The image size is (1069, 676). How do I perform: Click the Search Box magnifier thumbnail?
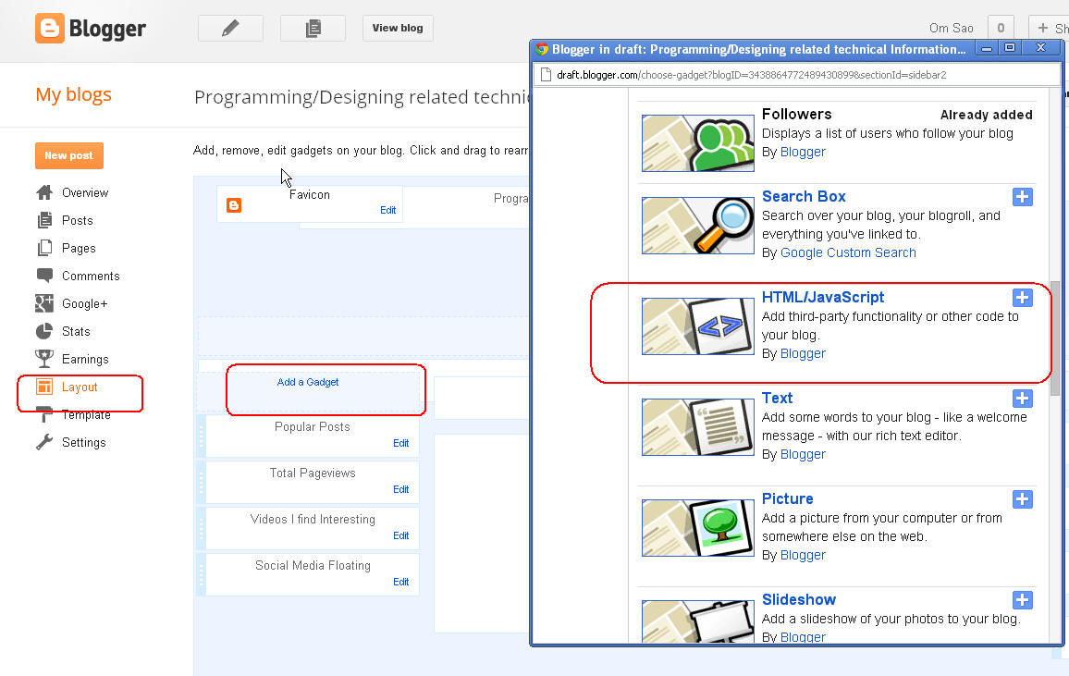tap(697, 226)
